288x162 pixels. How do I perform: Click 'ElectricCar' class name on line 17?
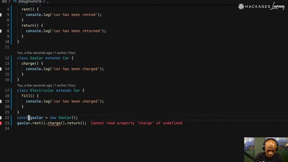pos(42,90)
